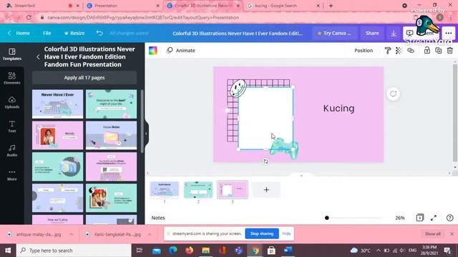Delete the selected element with trash icon
Screen dimensions: 458x257
click(x=450, y=51)
